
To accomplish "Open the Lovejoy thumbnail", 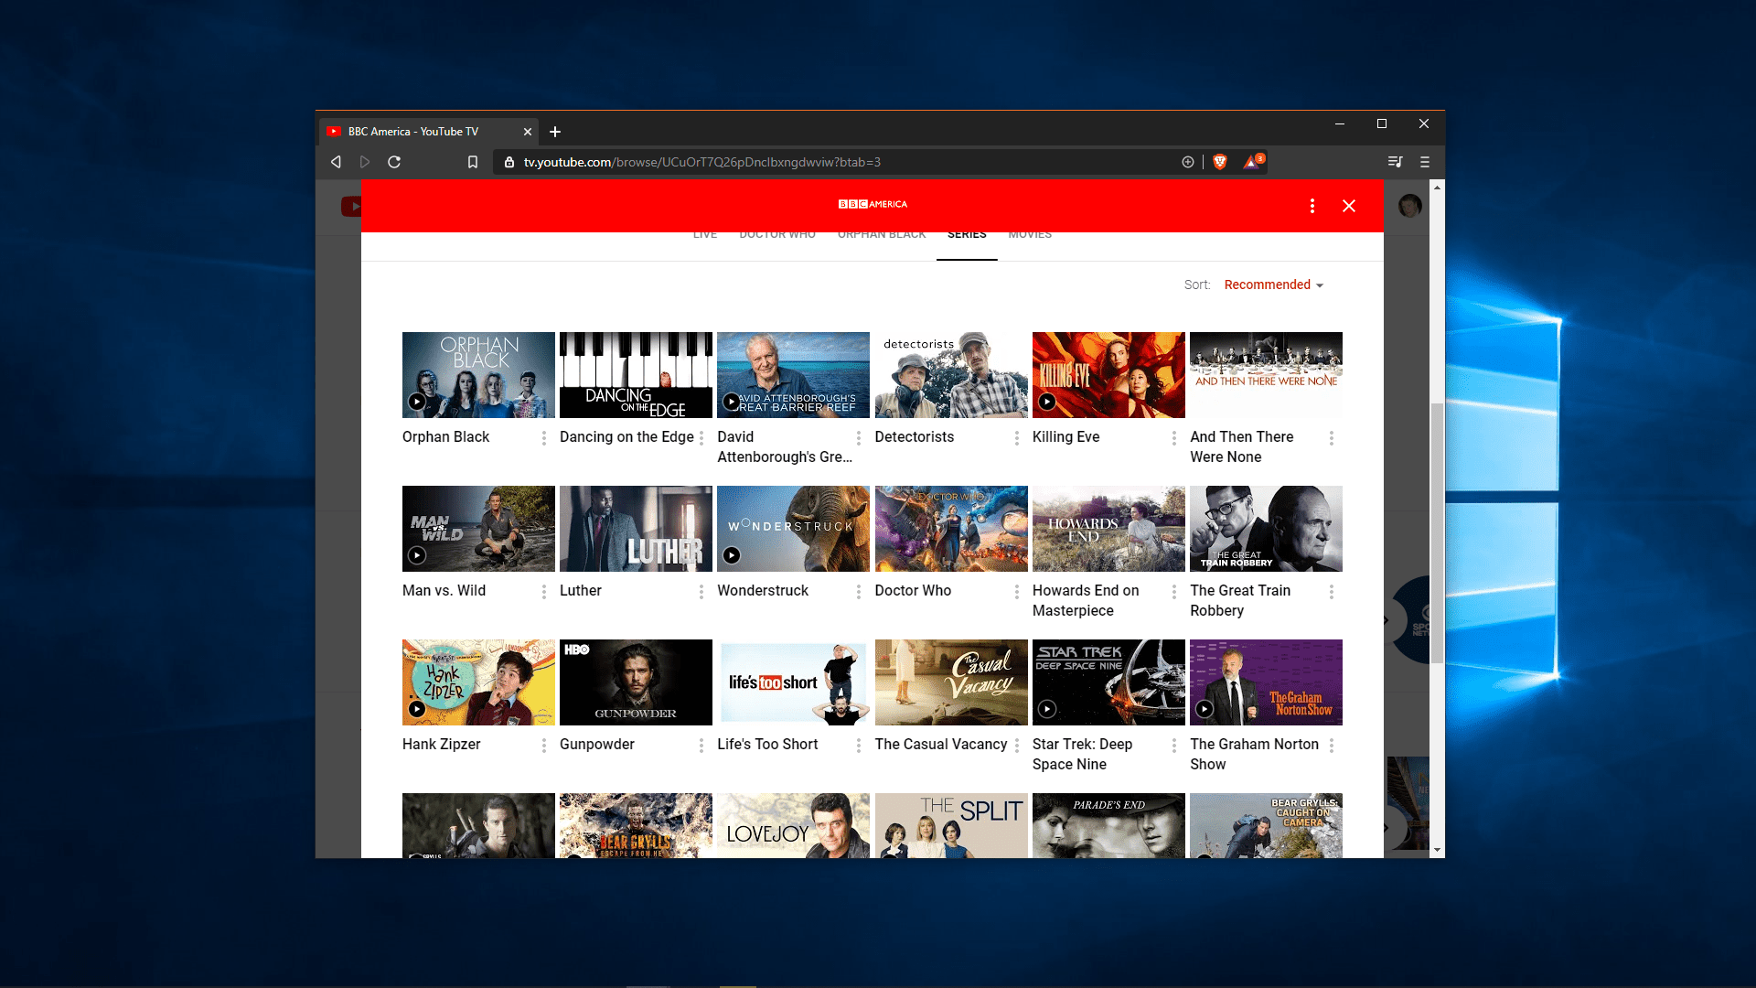I will tap(793, 825).
